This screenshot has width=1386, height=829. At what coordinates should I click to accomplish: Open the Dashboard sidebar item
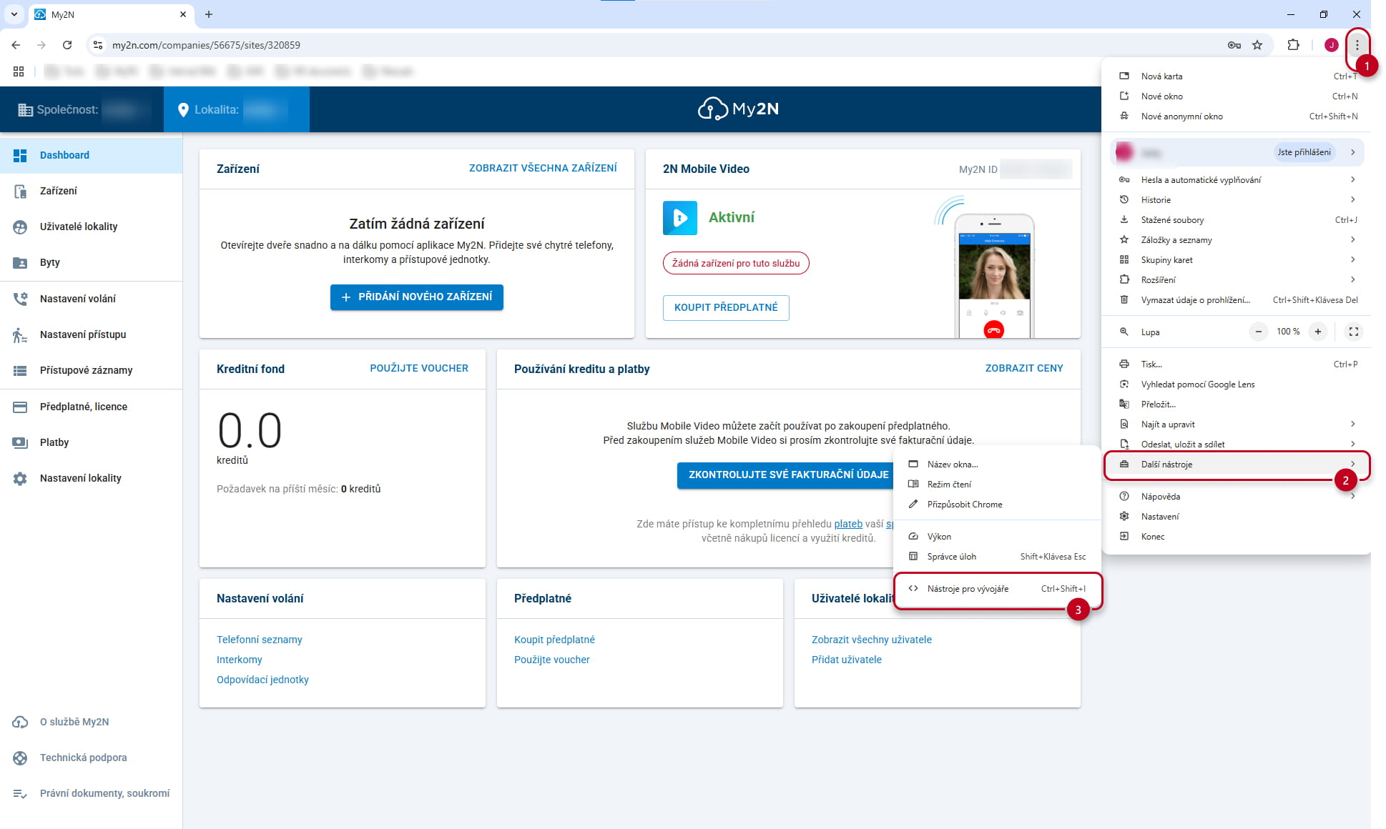[92, 155]
